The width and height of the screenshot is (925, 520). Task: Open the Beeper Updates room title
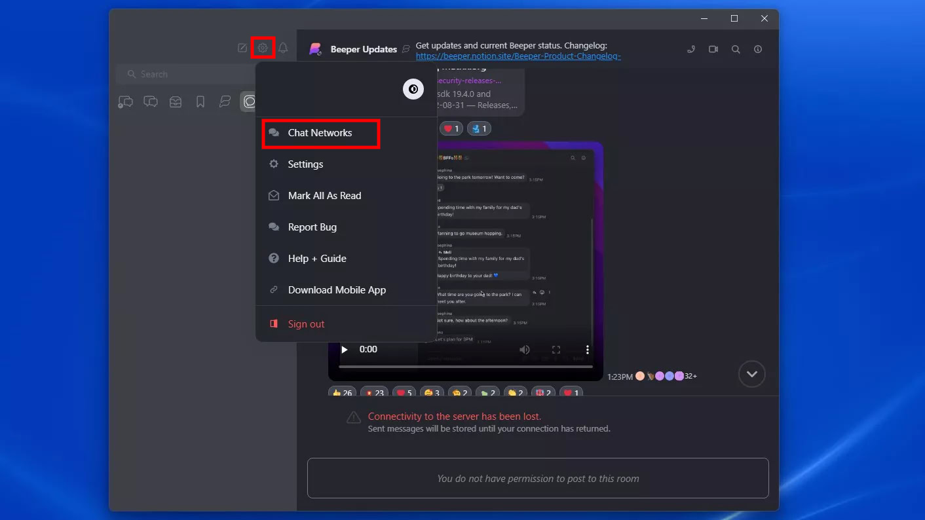[x=364, y=49]
